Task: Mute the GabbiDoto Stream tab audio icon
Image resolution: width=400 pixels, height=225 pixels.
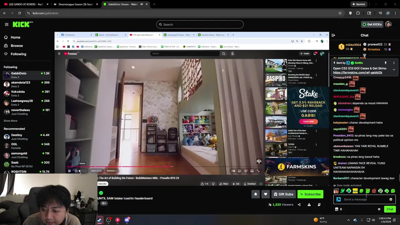Action: point(141,4)
